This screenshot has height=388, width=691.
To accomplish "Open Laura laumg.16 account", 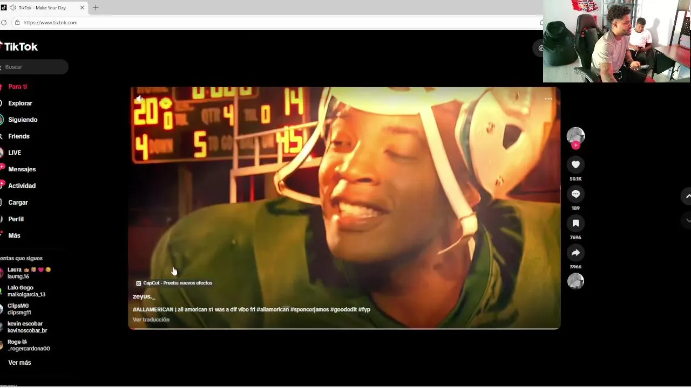I will 27,273.
